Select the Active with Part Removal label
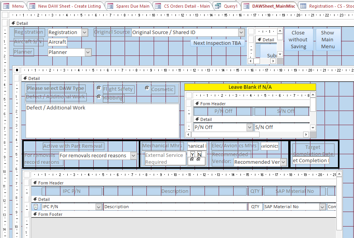 [73, 146]
